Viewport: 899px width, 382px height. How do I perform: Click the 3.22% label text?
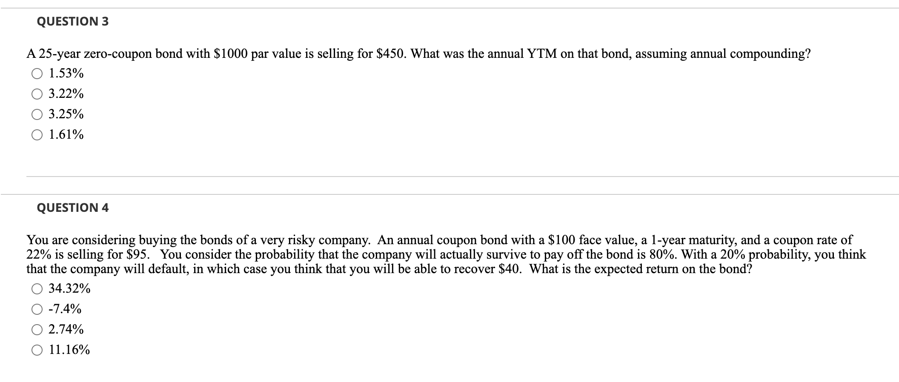tap(66, 94)
